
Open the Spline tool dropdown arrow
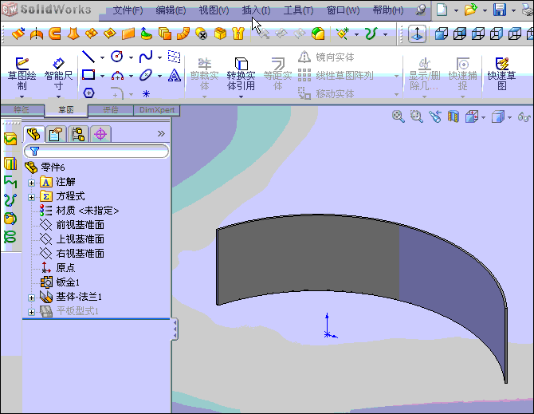click(159, 57)
